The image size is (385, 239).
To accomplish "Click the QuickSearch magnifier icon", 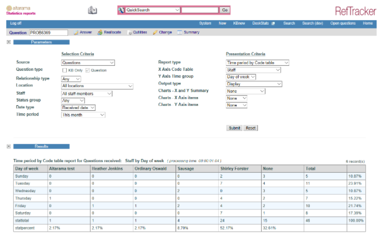I will coord(122,10).
